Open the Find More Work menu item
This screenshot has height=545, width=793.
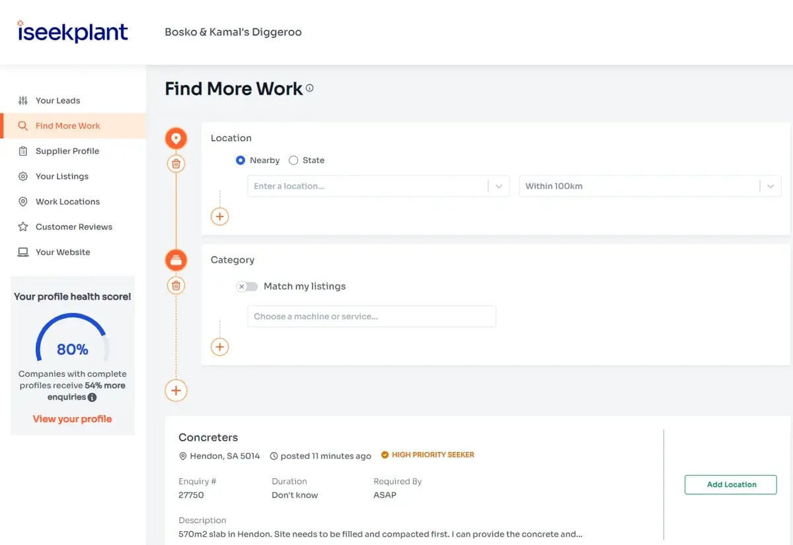point(73,125)
